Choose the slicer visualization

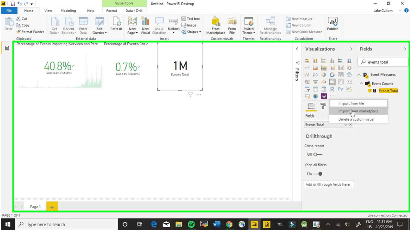click(x=307, y=89)
